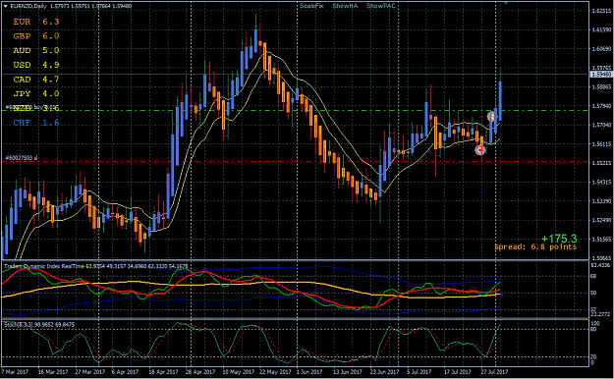Click the 18 Apr 2017 date label

pos(164,372)
